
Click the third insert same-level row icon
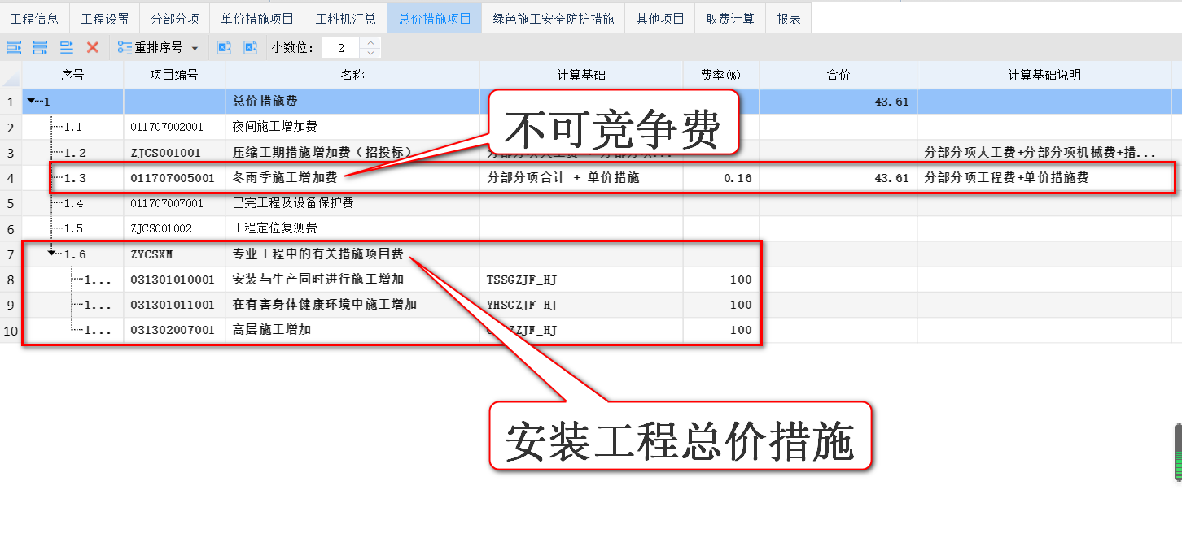[66, 48]
